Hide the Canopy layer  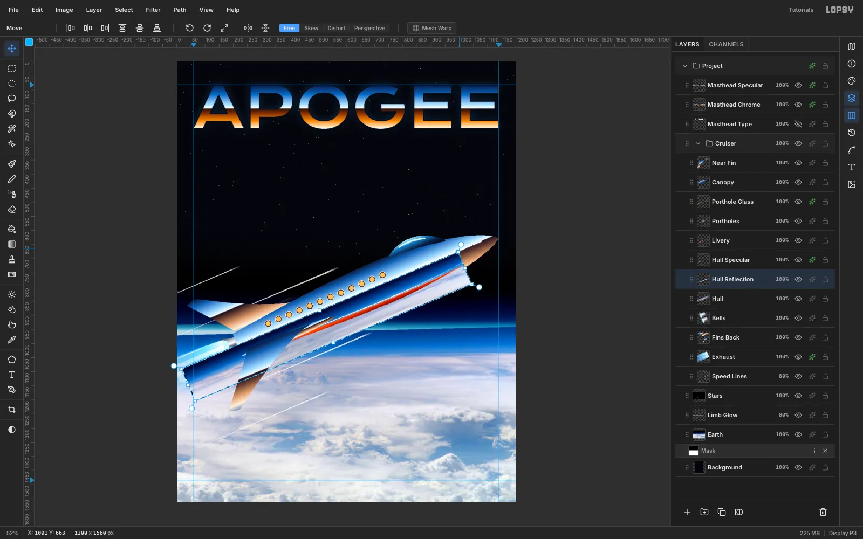click(798, 182)
